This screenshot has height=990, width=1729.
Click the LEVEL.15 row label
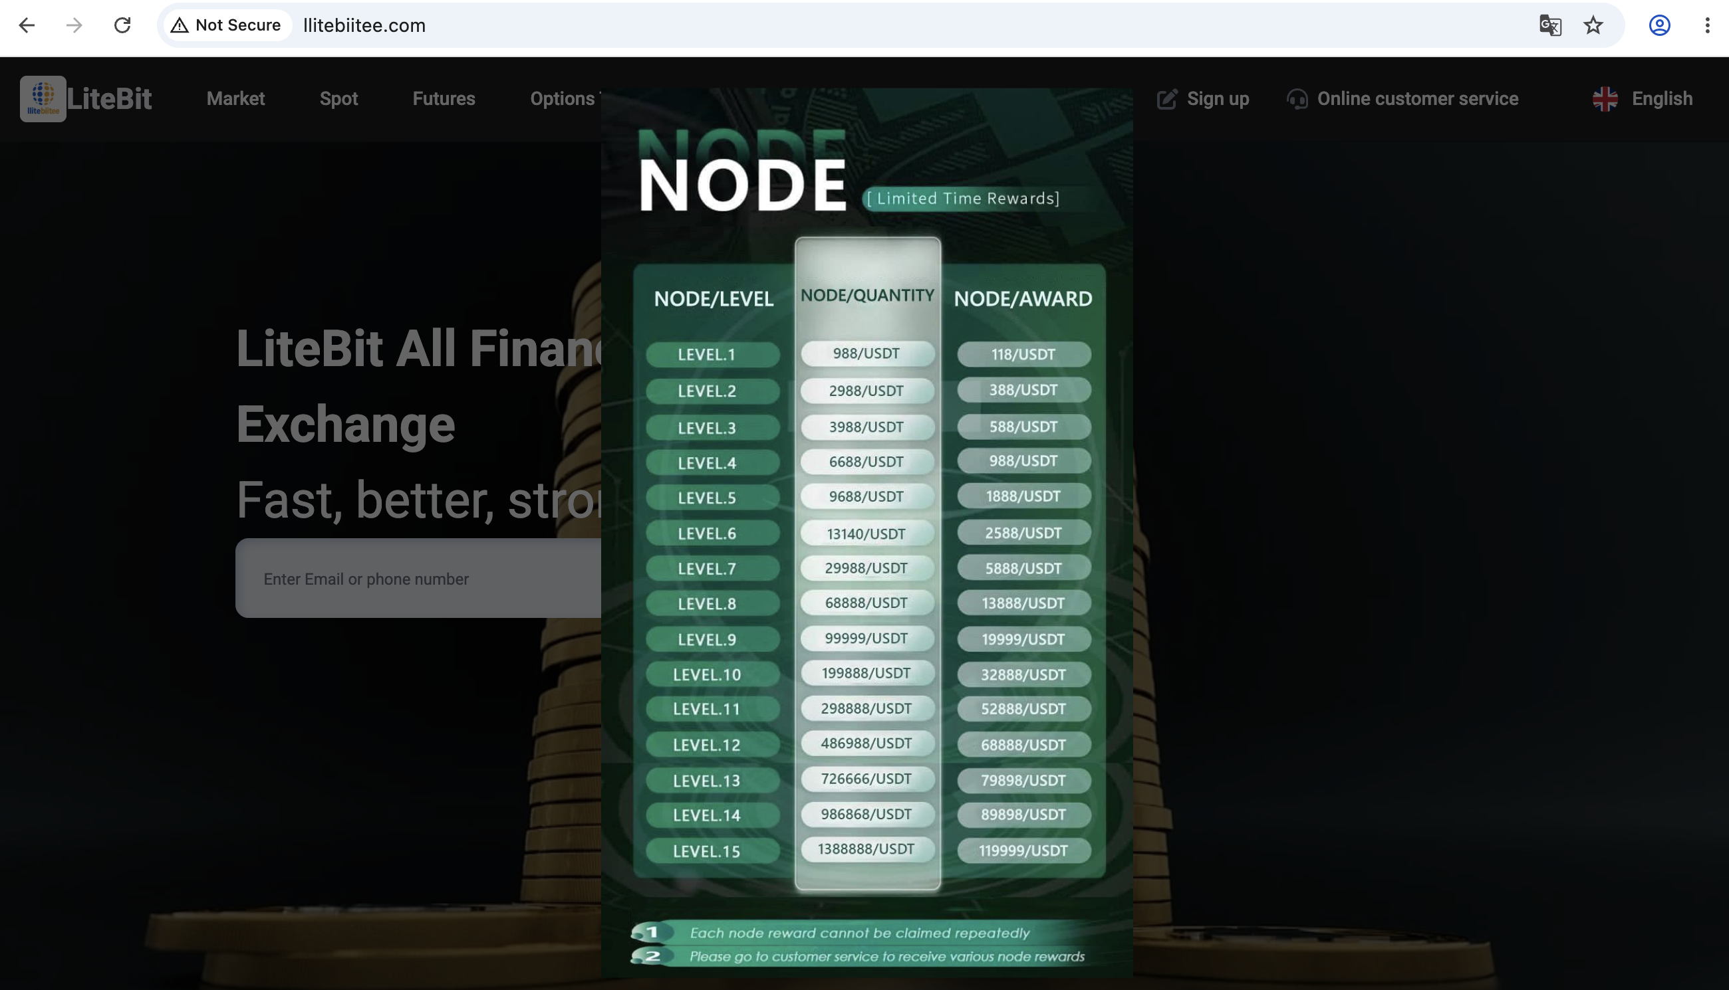[x=712, y=850]
